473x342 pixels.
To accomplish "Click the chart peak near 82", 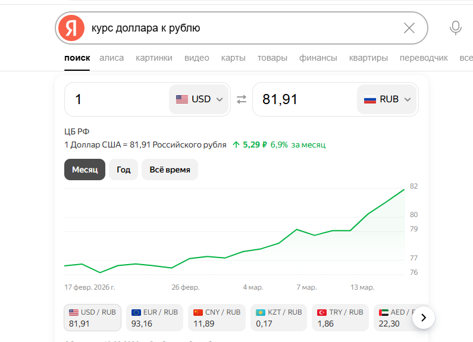I will [x=404, y=190].
